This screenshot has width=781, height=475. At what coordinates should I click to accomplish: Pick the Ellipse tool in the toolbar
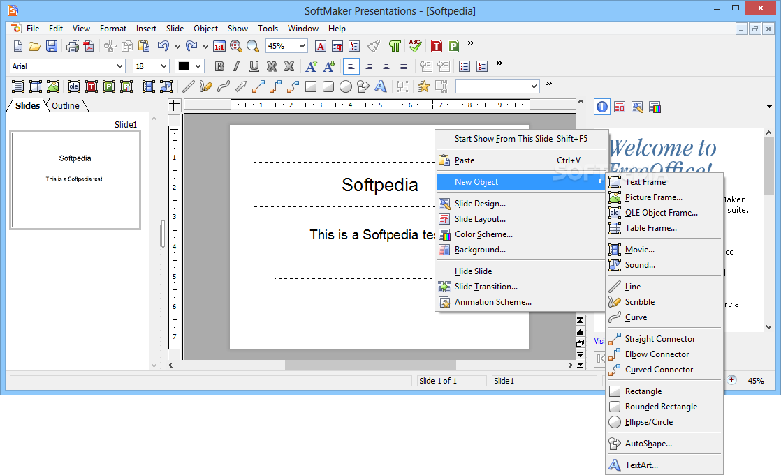coord(345,86)
